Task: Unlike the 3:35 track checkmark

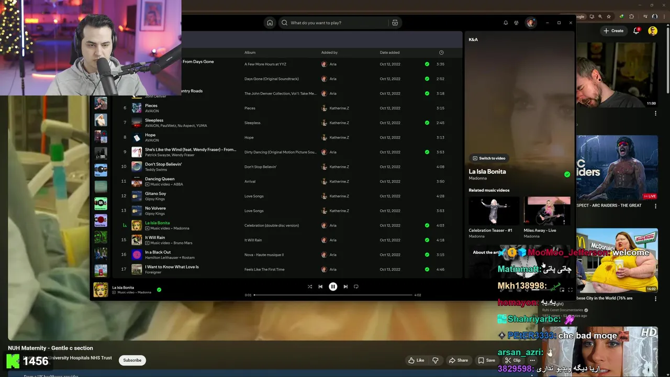Action: pyautogui.click(x=427, y=64)
